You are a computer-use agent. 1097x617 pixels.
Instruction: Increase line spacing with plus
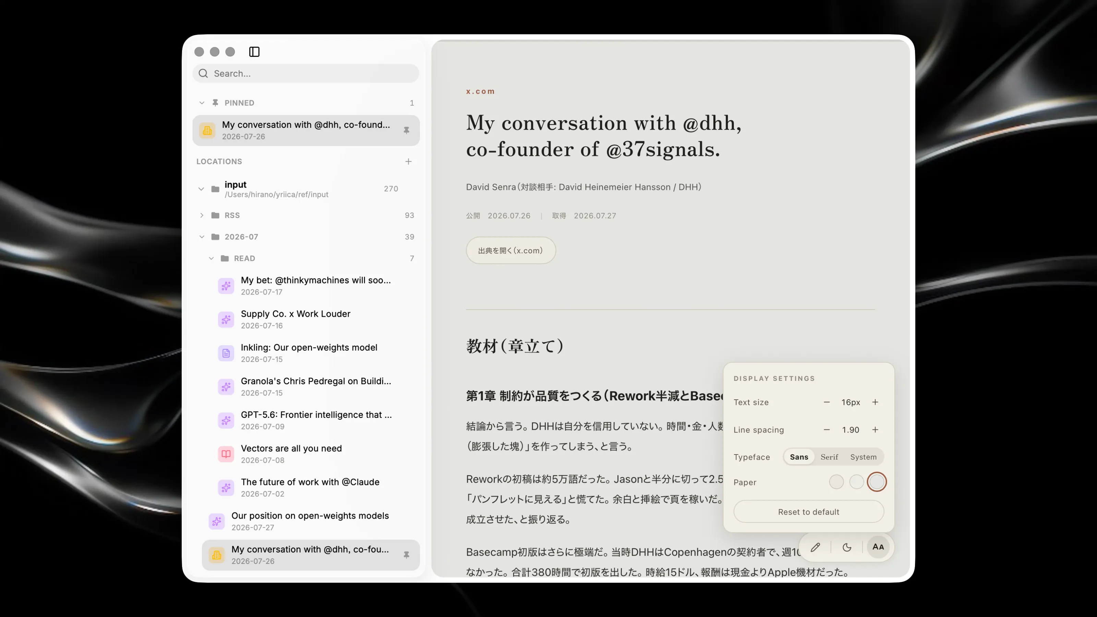[875, 430]
